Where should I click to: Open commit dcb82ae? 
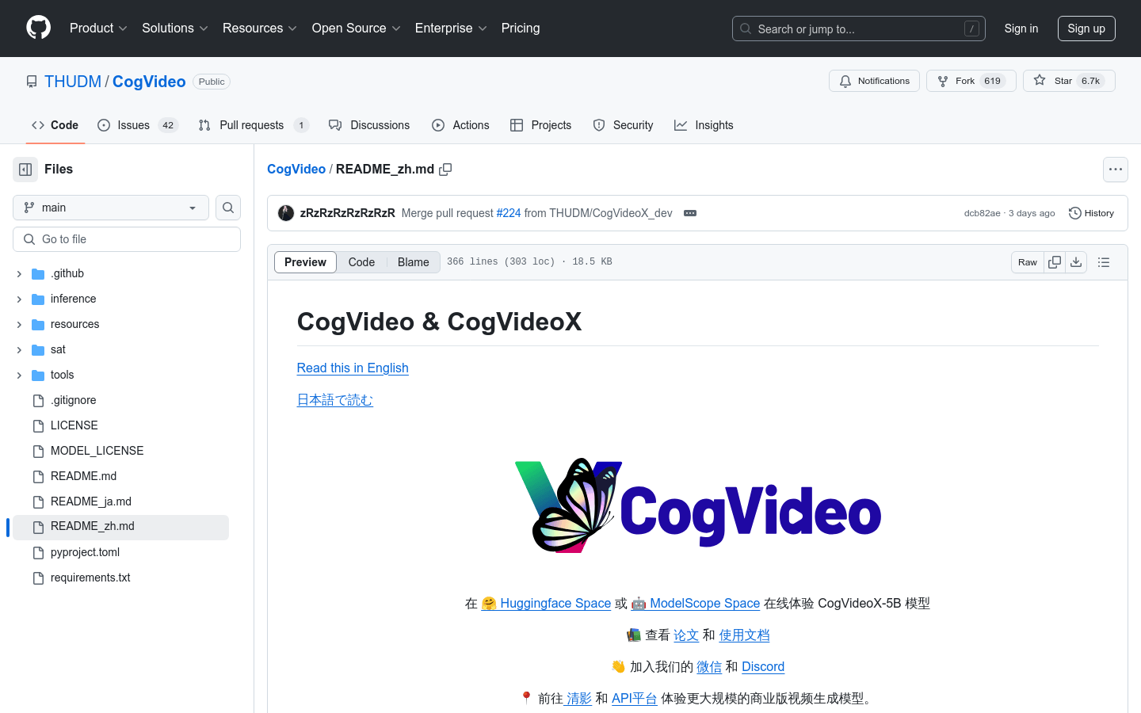coord(983,213)
